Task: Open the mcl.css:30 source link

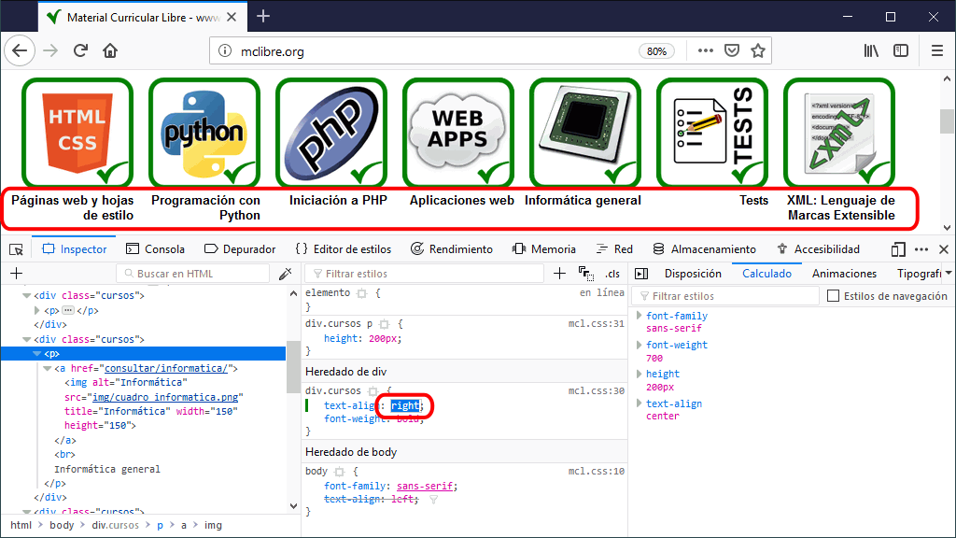Action: (x=596, y=390)
